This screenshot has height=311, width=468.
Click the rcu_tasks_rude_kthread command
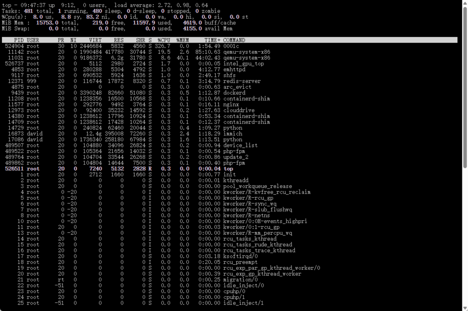(x=257, y=245)
